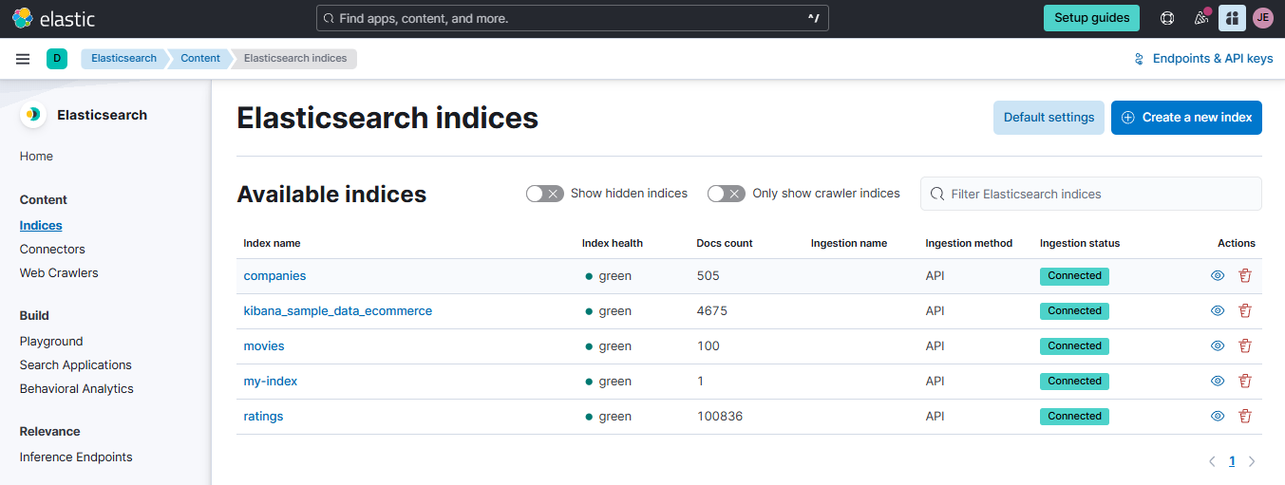Open the help lifebuoy icon

[x=1167, y=18]
